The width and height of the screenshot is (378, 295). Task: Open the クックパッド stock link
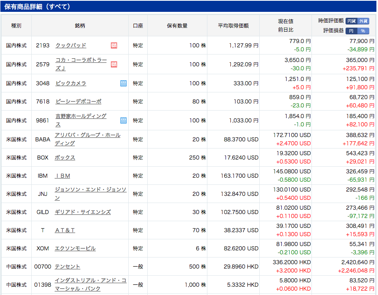(x=71, y=45)
